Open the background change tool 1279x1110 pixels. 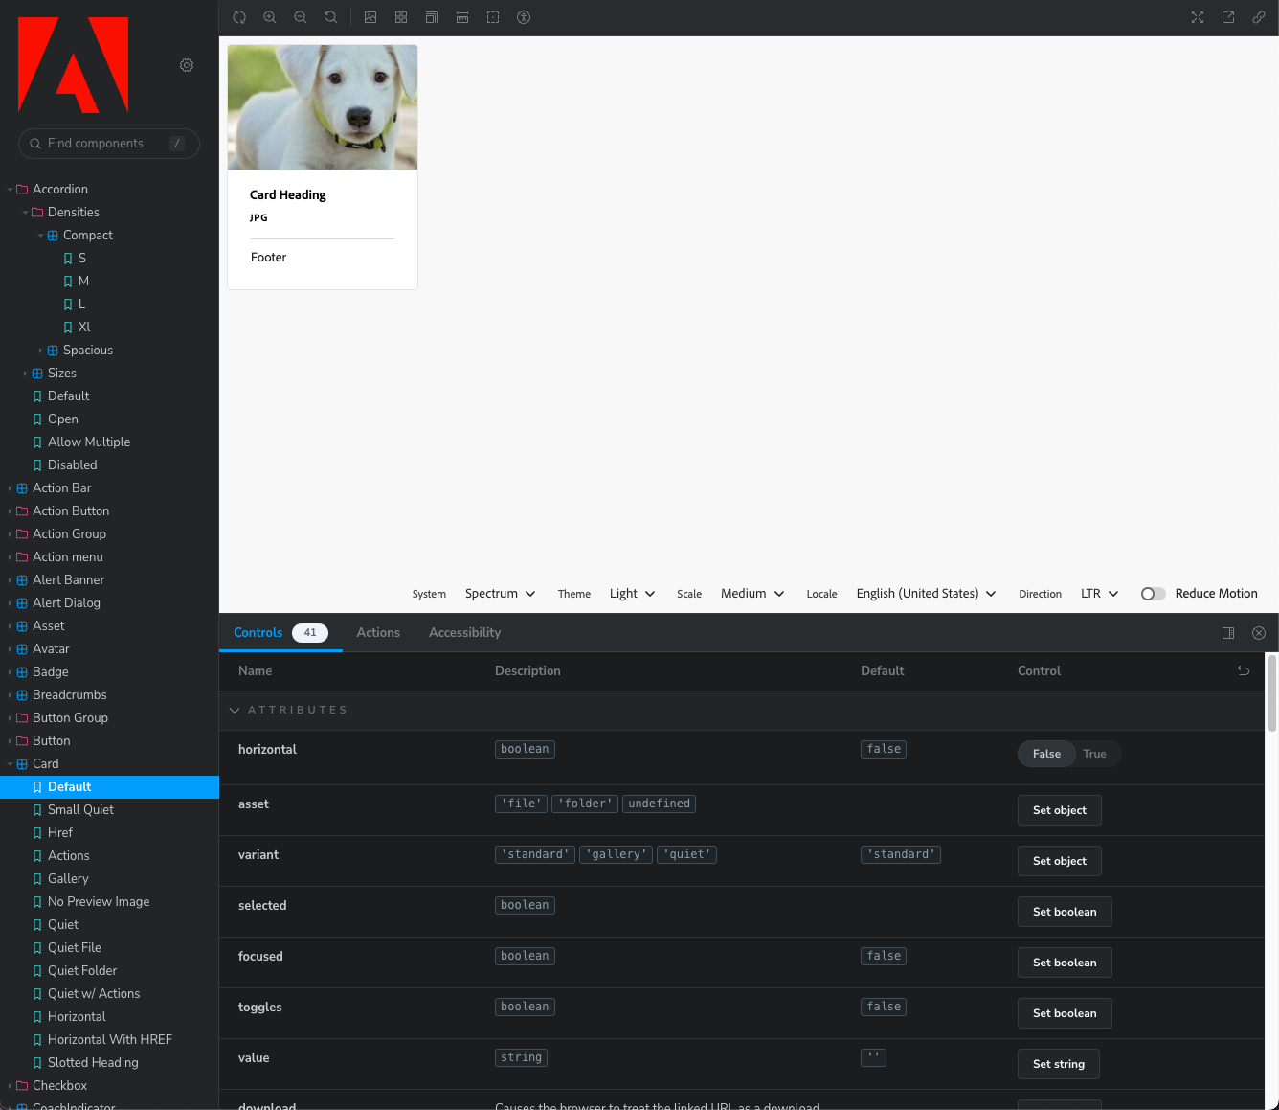(x=370, y=17)
